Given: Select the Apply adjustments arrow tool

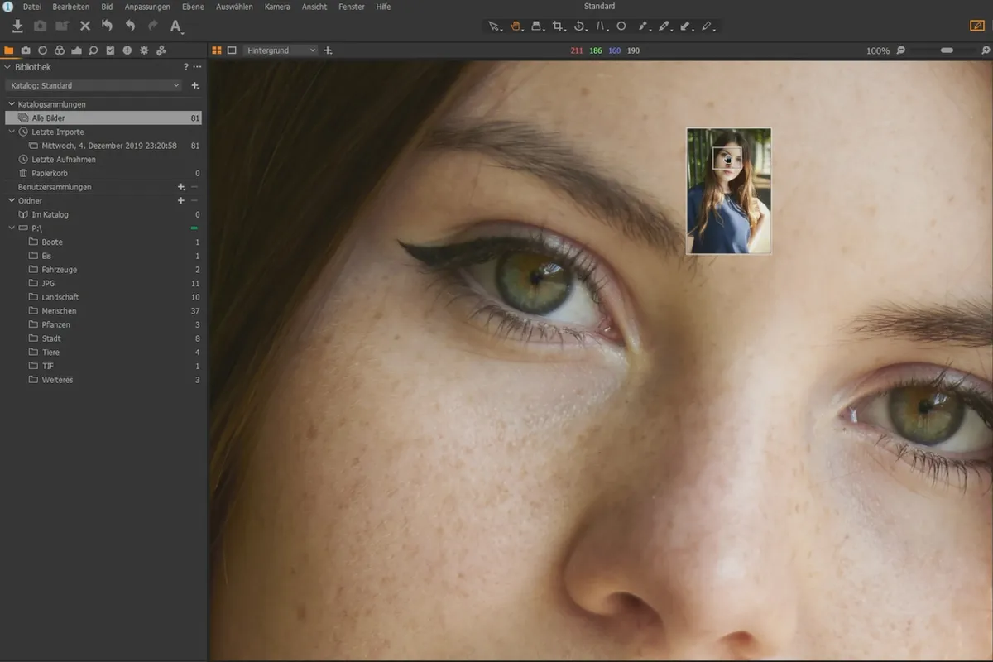Looking at the screenshot, I should click(686, 26).
